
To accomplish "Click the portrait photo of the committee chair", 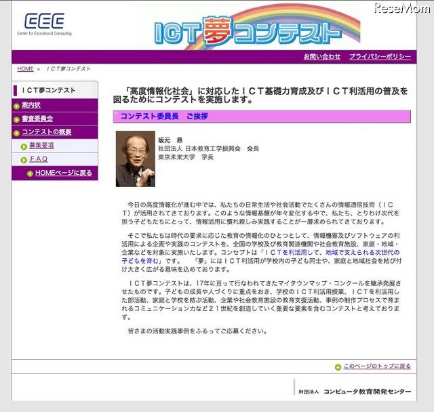I will click(136, 159).
